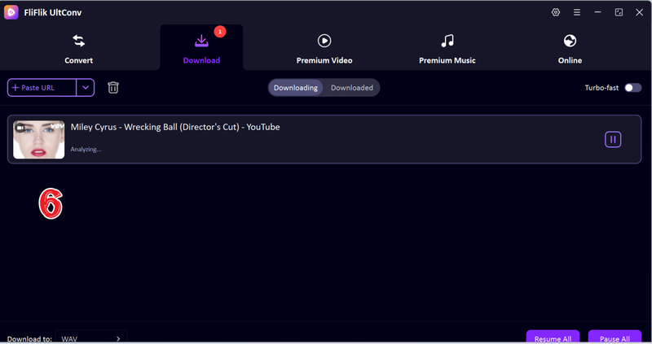This screenshot has height=344, width=652.
Task: Click the red notification badge on Download
Action: (x=220, y=32)
